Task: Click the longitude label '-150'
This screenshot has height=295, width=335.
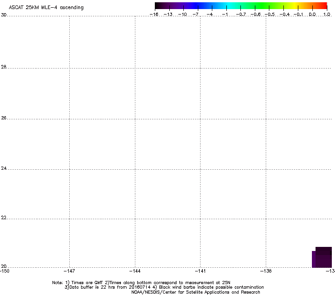Action: [x=5, y=271]
